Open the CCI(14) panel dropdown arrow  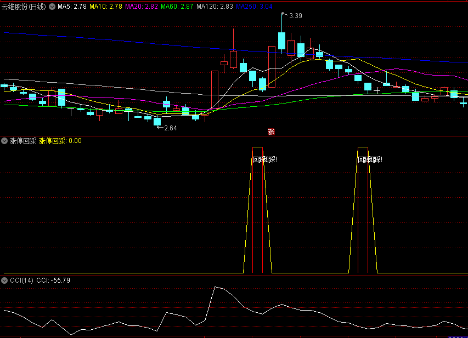click(4, 280)
